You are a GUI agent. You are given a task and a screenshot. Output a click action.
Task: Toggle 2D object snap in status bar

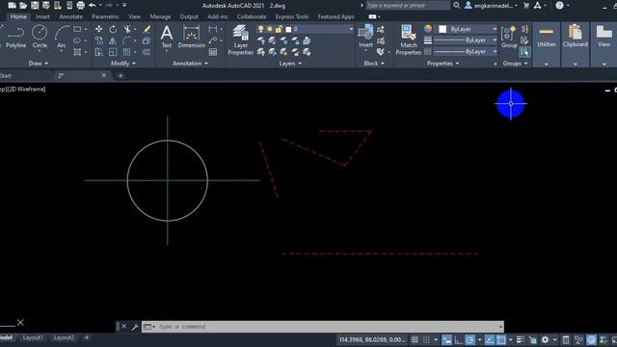501,340
